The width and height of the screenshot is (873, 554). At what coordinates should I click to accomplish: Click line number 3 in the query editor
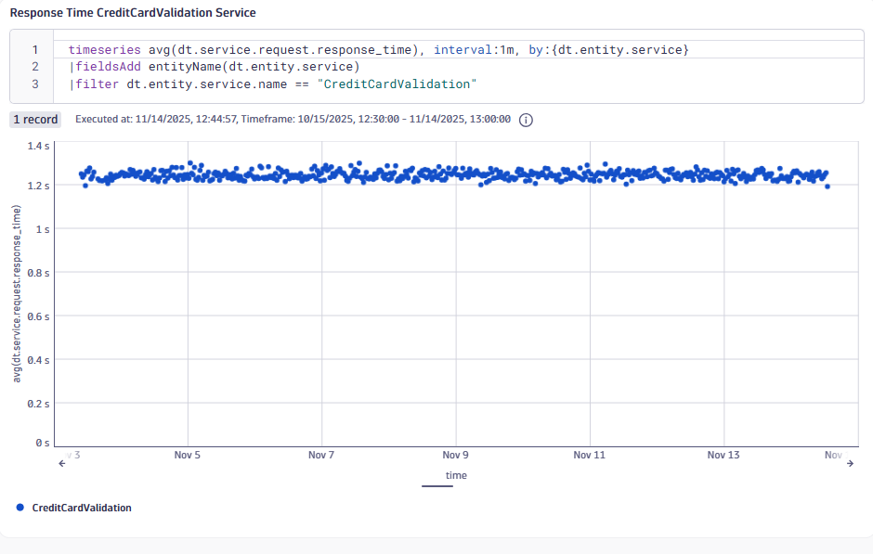point(33,84)
